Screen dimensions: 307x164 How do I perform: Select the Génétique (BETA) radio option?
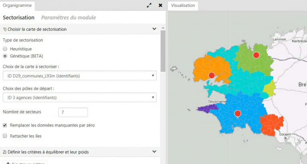tap(5, 56)
